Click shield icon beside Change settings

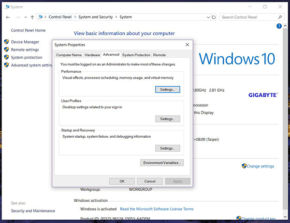(x=244, y=166)
